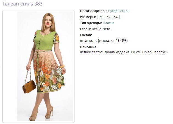Click the Описание heading

pyautogui.click(x=89, y=47)
